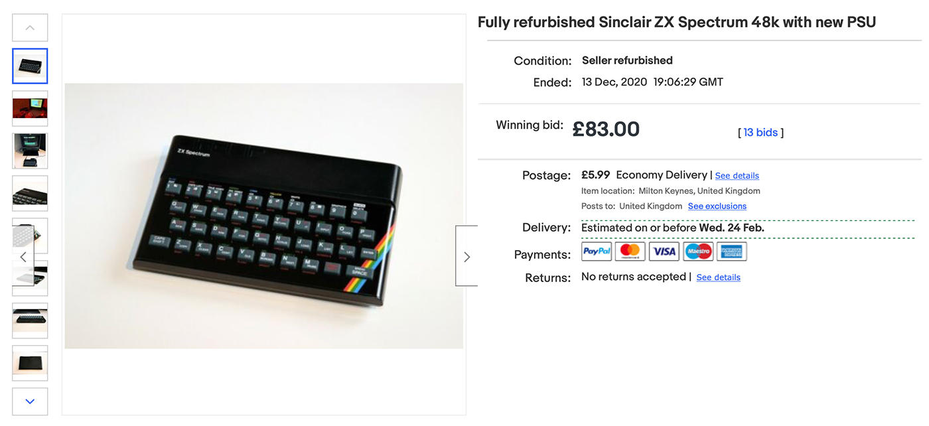Click the Maestro payment icon

(x=698, y=251)
